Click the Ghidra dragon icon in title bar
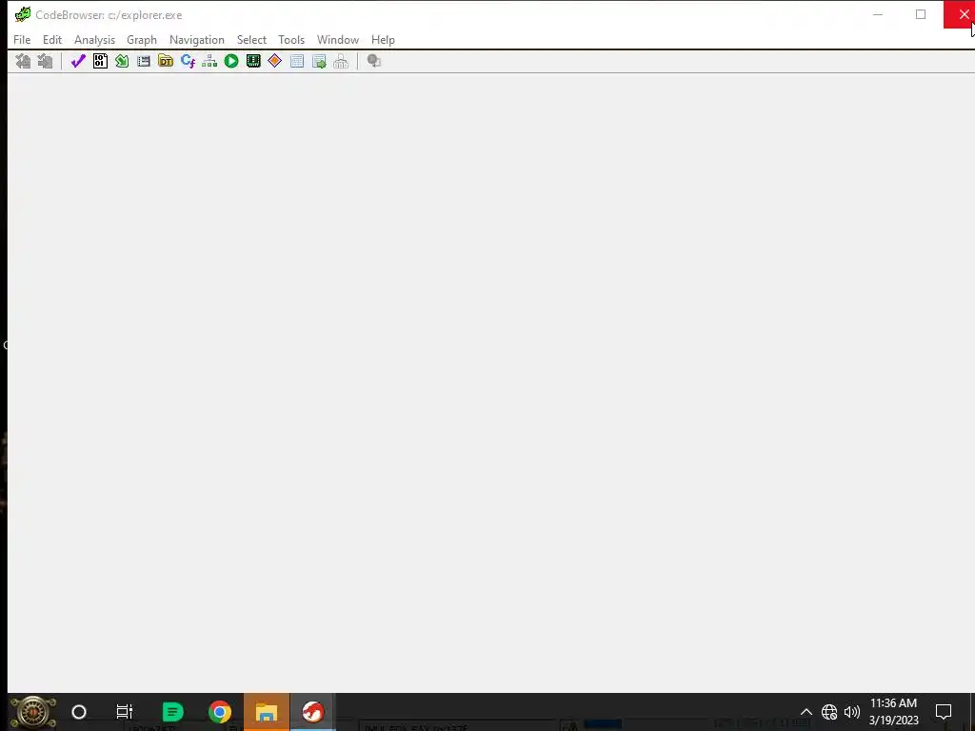 point(23,14)
